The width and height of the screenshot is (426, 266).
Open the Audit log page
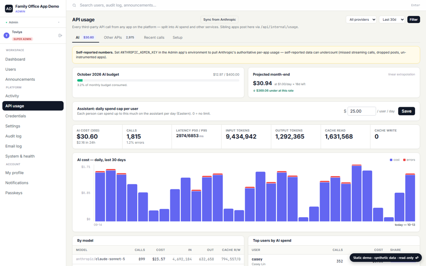point(33,136)
